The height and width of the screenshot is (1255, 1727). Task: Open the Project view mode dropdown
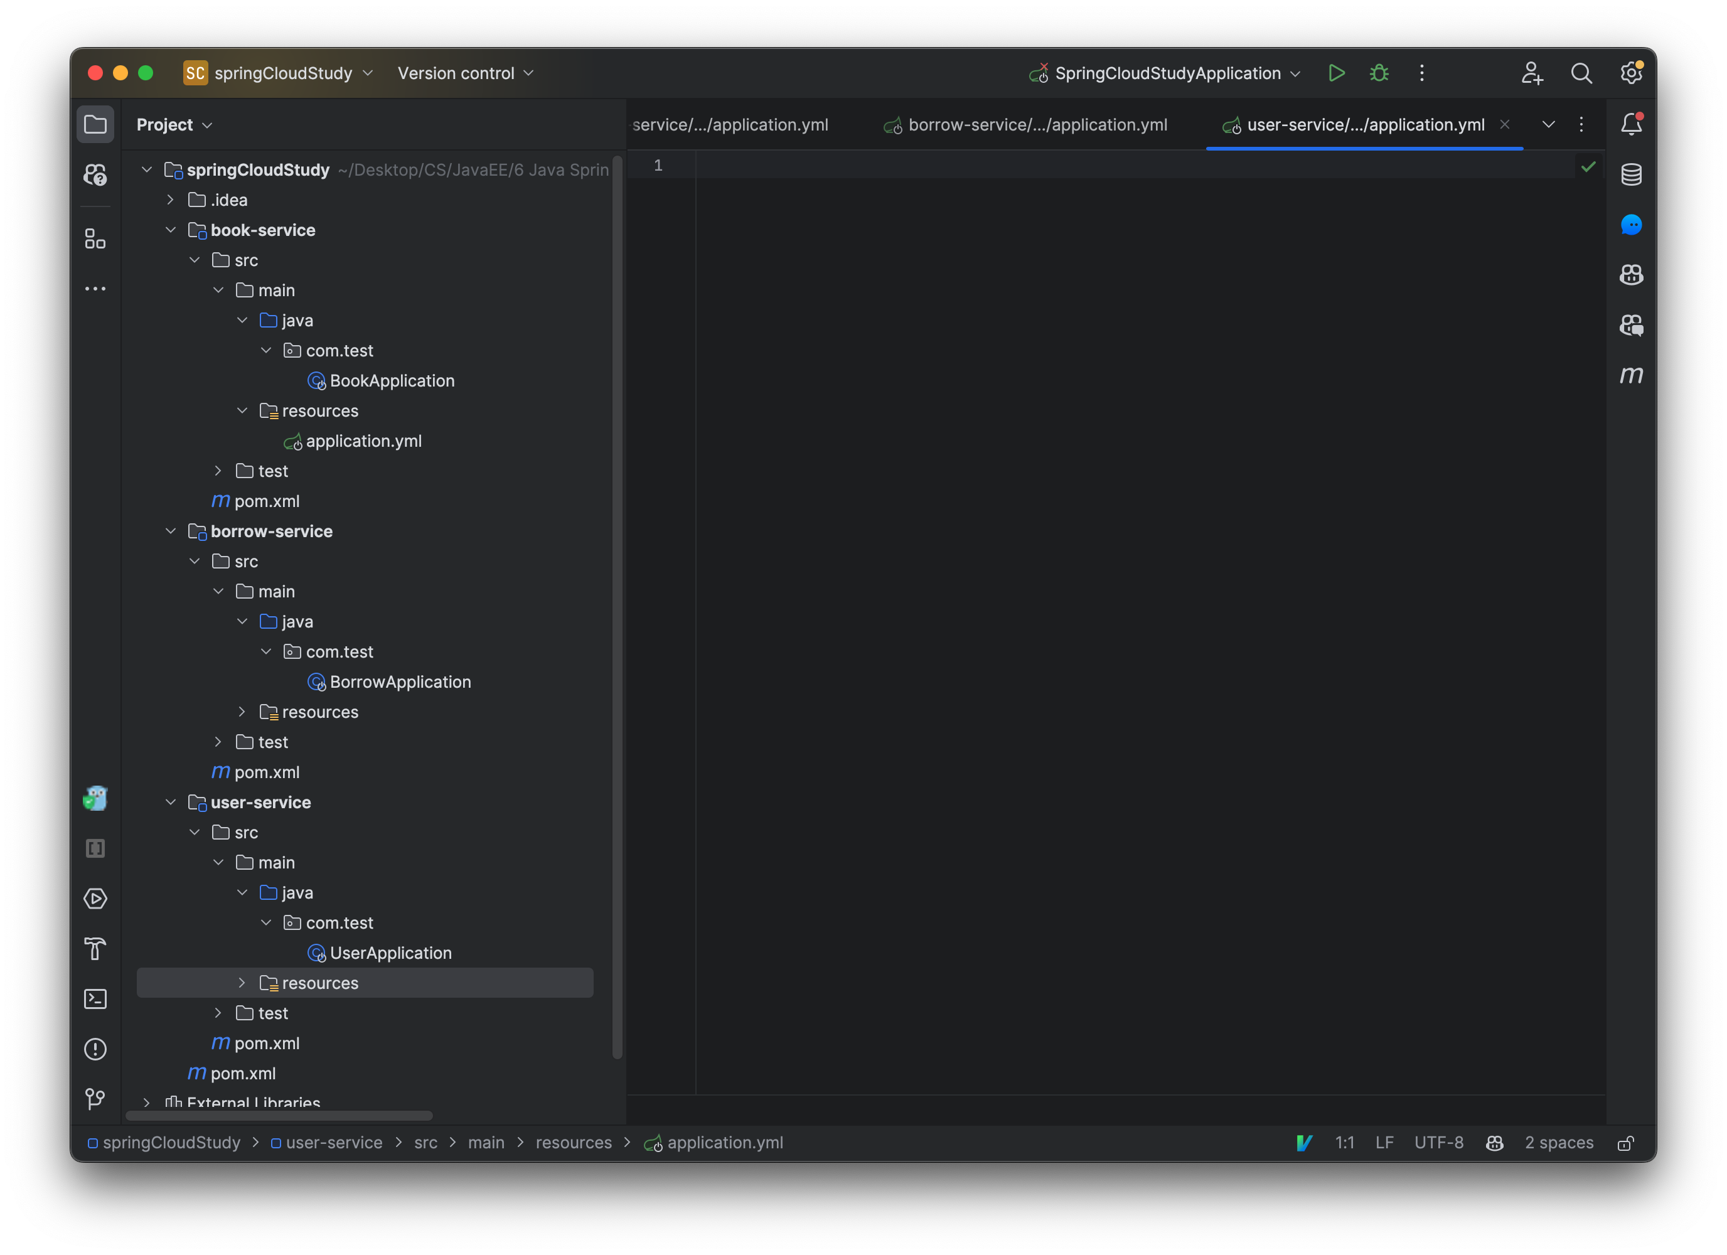tap(174, 124)
